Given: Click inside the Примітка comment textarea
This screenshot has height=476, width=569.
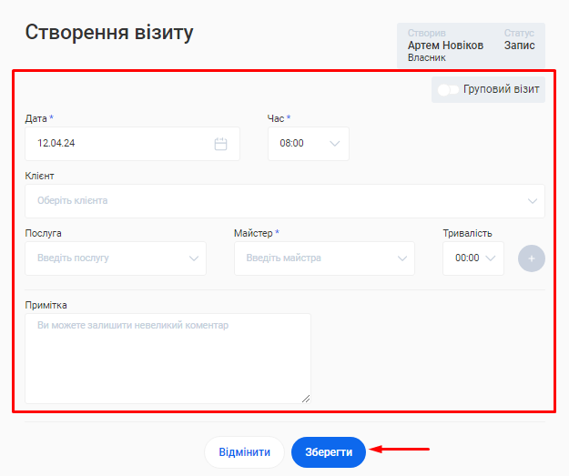Looking at the screenshot, I should (168, 358).
